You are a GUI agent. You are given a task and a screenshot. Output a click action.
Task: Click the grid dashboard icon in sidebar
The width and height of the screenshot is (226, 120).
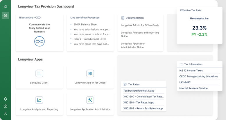point(5,6)
